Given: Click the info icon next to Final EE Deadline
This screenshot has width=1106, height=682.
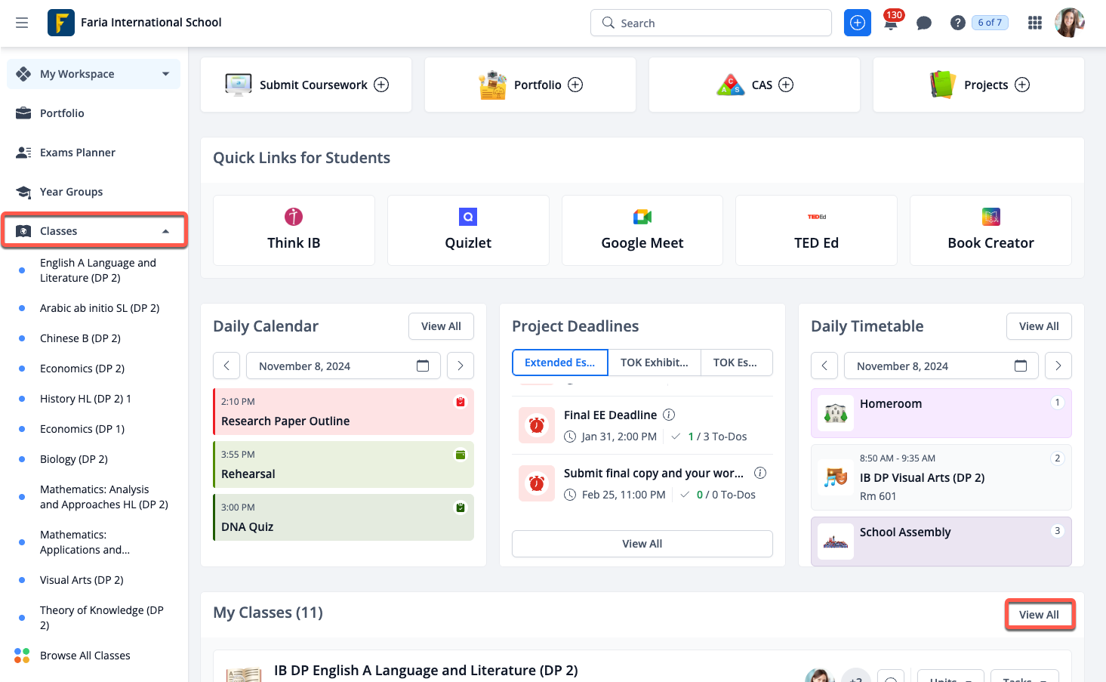Looking at the screenshot, I should (669, 415).
